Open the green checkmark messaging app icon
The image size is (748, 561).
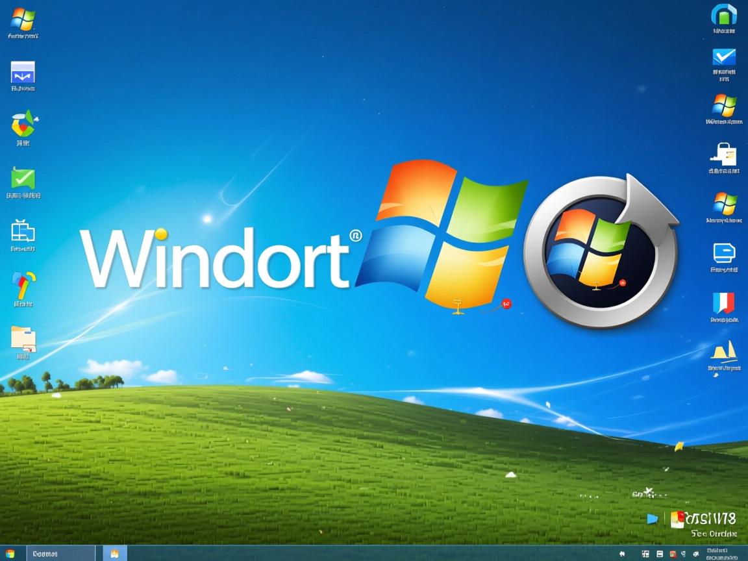[23, 178]
